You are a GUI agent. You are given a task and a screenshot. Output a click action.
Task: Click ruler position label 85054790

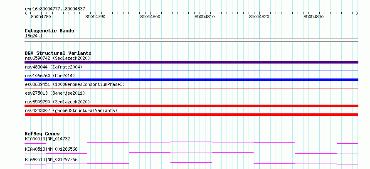(x=95, y=17)
